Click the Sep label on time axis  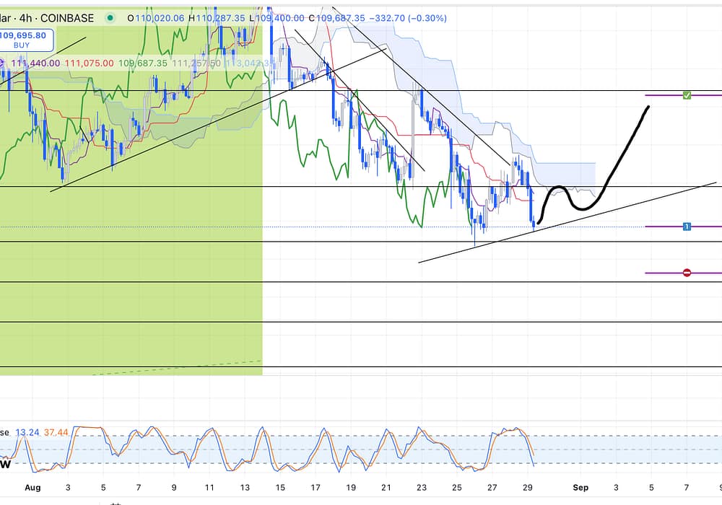tap(580, 488)
